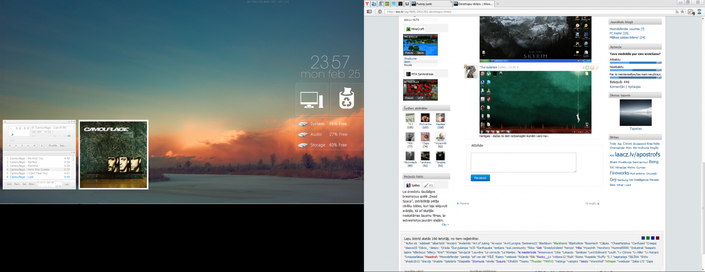
Task: Switch to the 'Desktopu strīķis' browser tab
Action: (x=474, y=4)
